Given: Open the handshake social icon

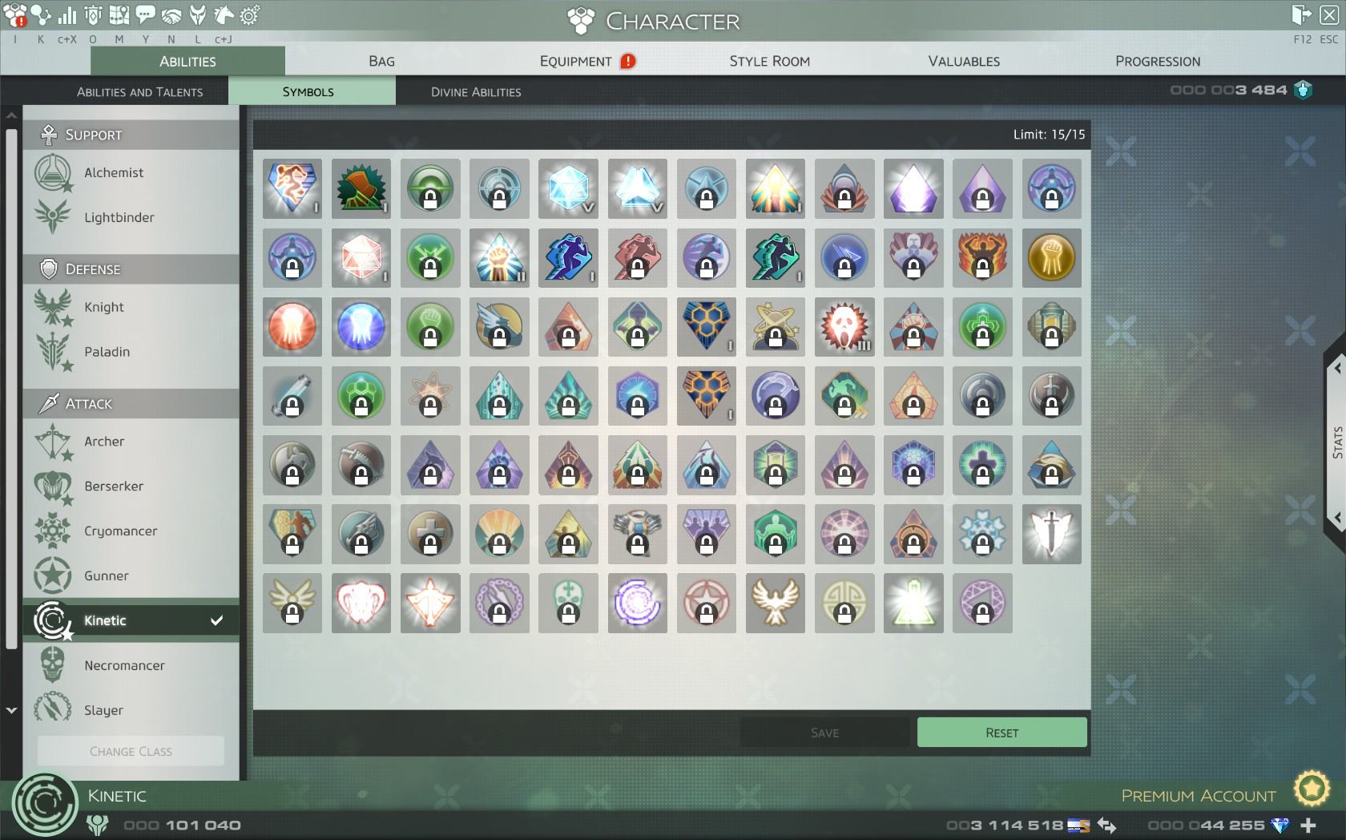Looking at the screenshot, I should (x=171, y=14).
